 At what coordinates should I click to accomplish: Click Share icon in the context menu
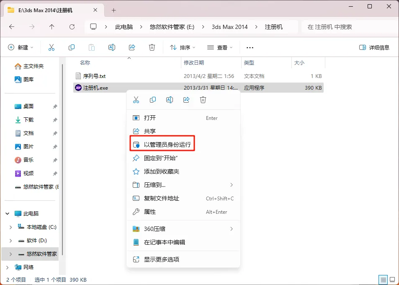pyautogui.click(x=186, y=100)
